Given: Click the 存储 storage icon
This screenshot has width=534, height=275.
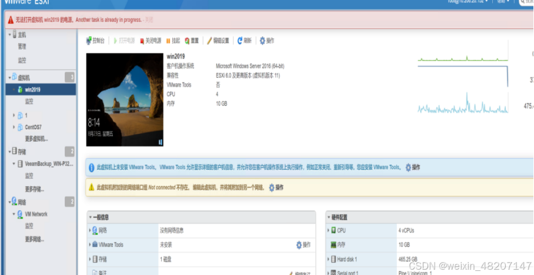Looking at the screenshot, I should 14,151.
